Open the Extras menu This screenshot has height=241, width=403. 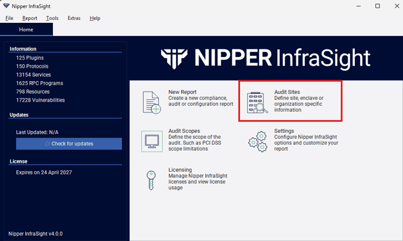pyautogui.click(x=74, y=18)
